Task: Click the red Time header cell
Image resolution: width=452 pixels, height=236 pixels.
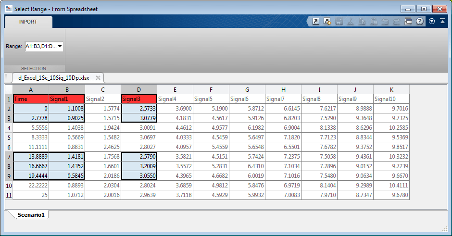Action: click(31, 99)
